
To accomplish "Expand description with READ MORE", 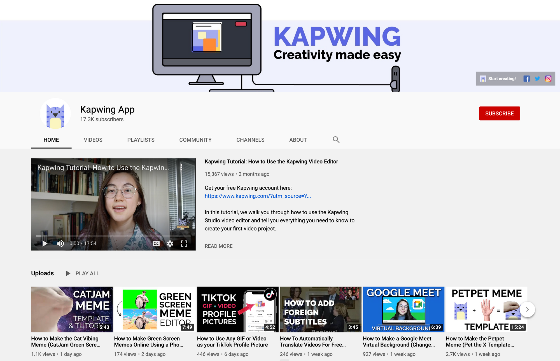I will [218, 246].
